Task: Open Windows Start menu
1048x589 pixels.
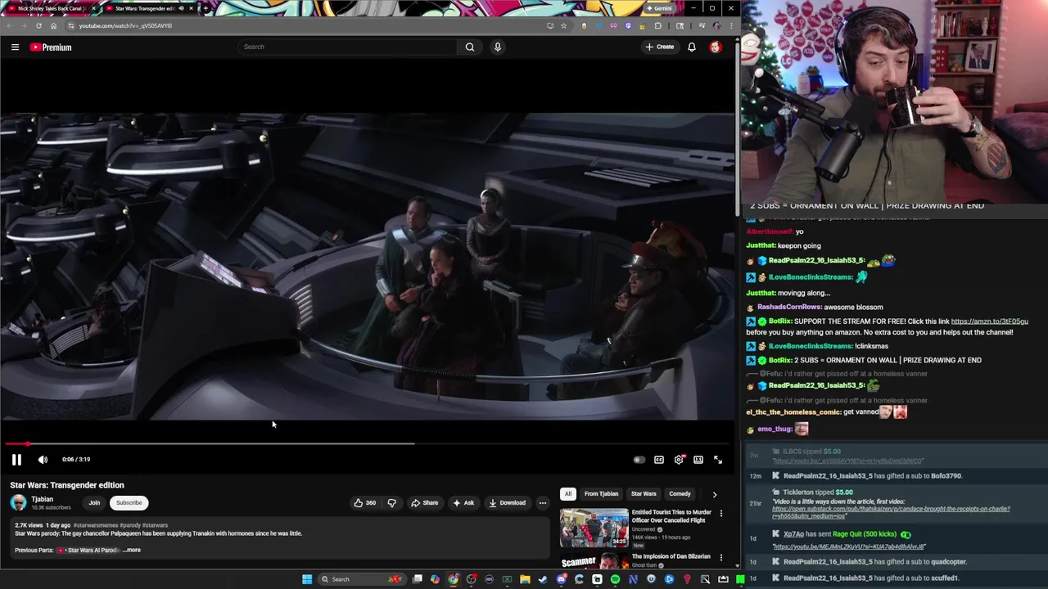Action: (307, 579)
